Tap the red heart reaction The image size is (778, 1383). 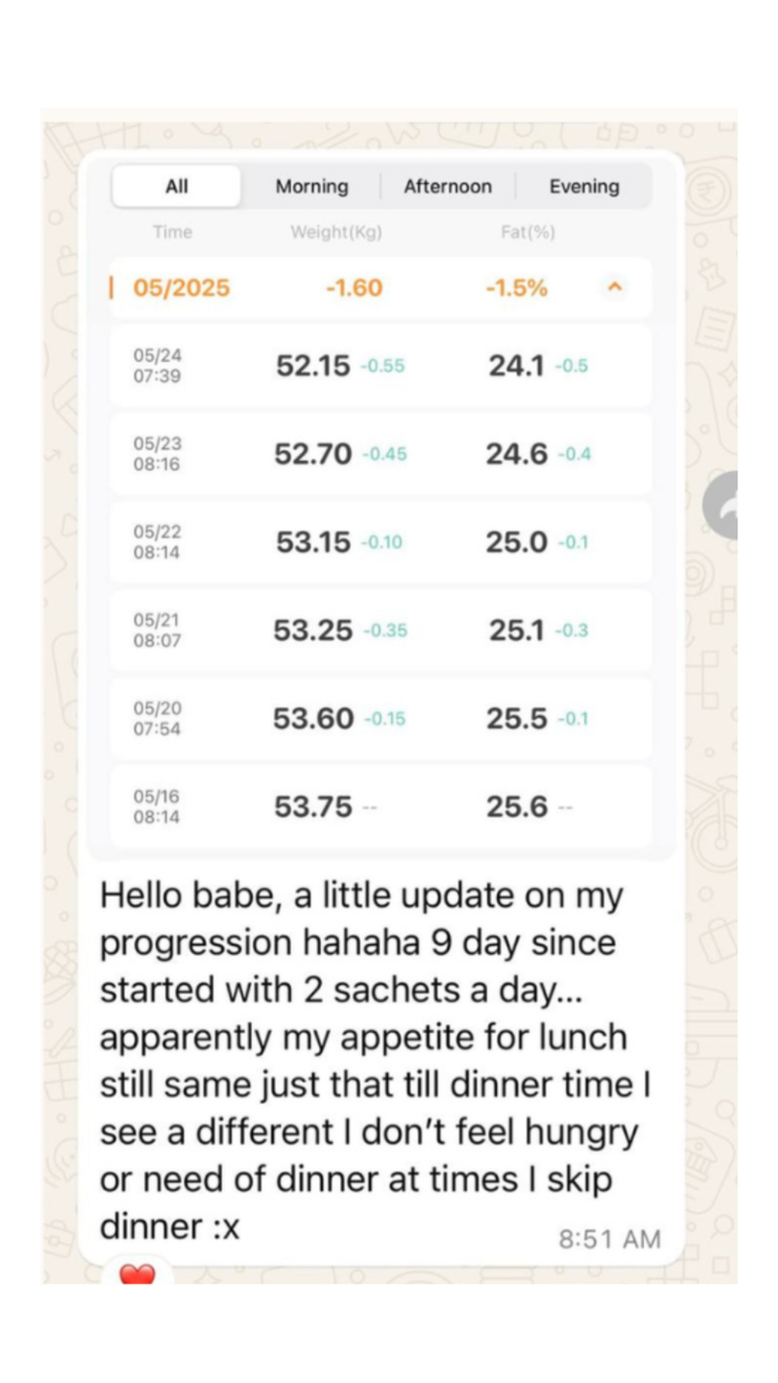(x=137, y=1273)
